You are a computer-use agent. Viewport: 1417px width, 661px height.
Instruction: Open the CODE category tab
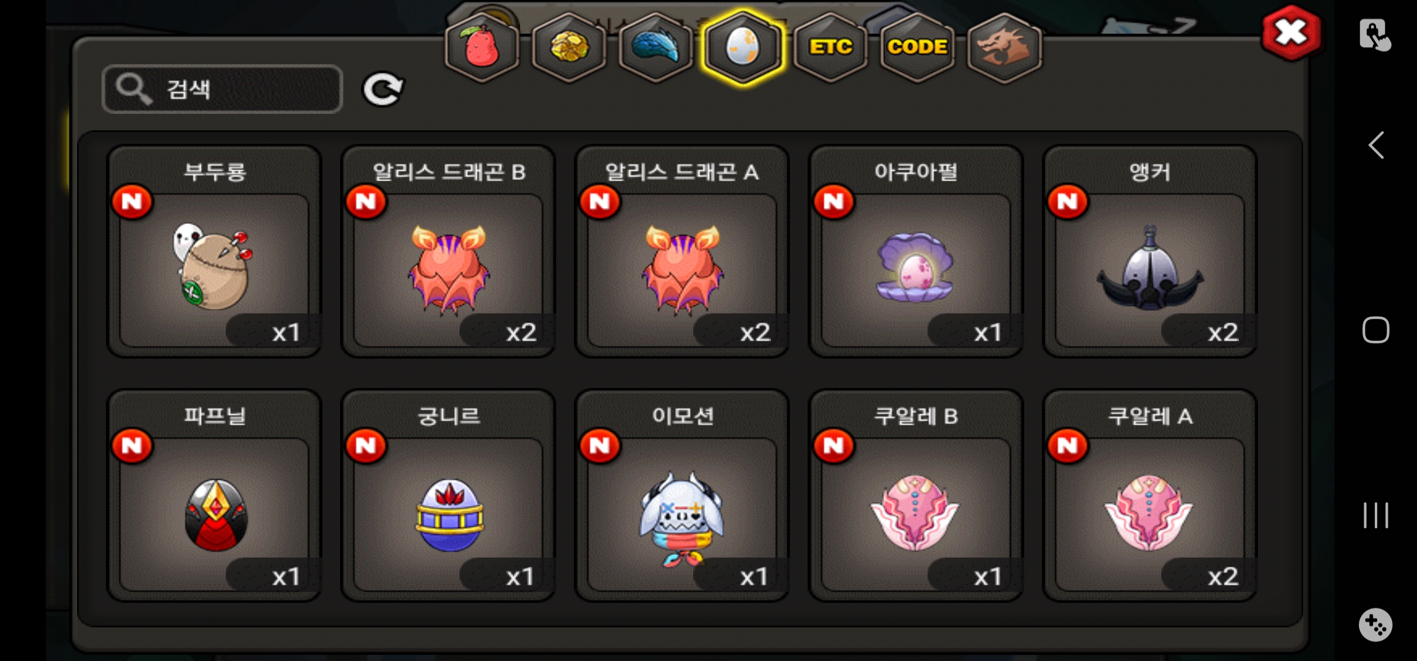coord(917,48)
